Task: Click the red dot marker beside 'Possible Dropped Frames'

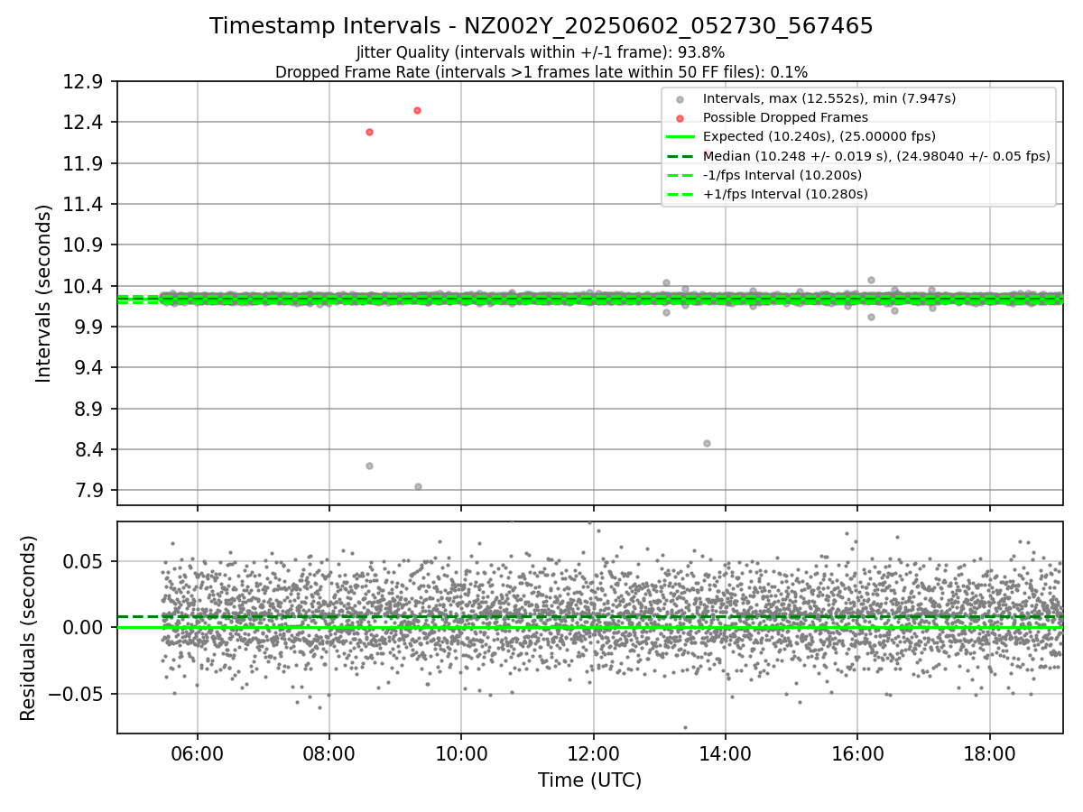Action: (x=680, y=118)
